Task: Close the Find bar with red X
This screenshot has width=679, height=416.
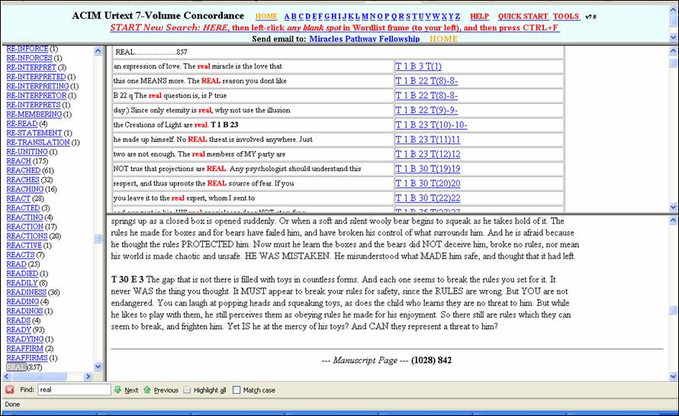Action: pyautogui.click(x=10, y=390)
